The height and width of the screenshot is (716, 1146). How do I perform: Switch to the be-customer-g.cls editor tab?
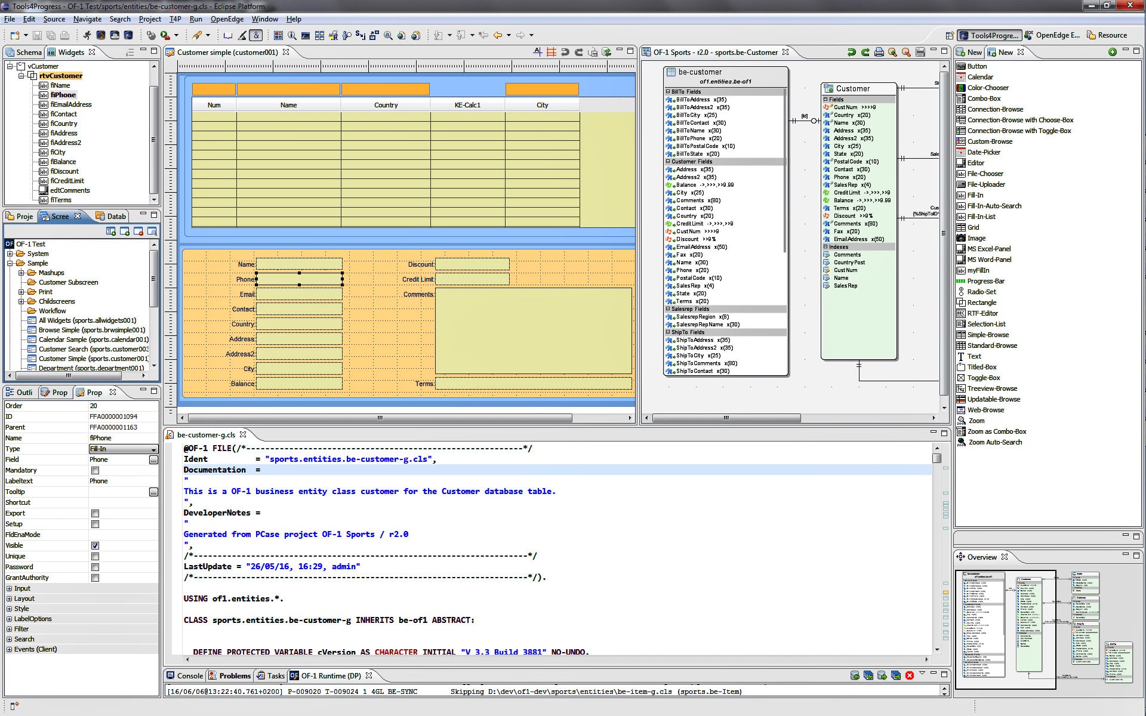[206, 434]
